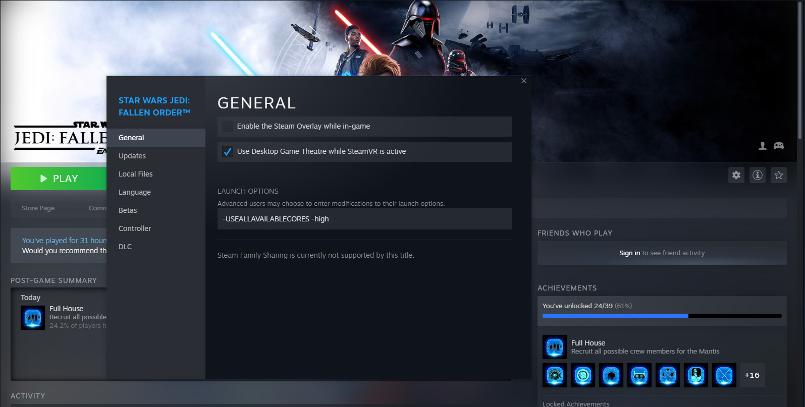Select the General tab in properties
Viewport: 805px width, 407px height.
coord(156,138)
